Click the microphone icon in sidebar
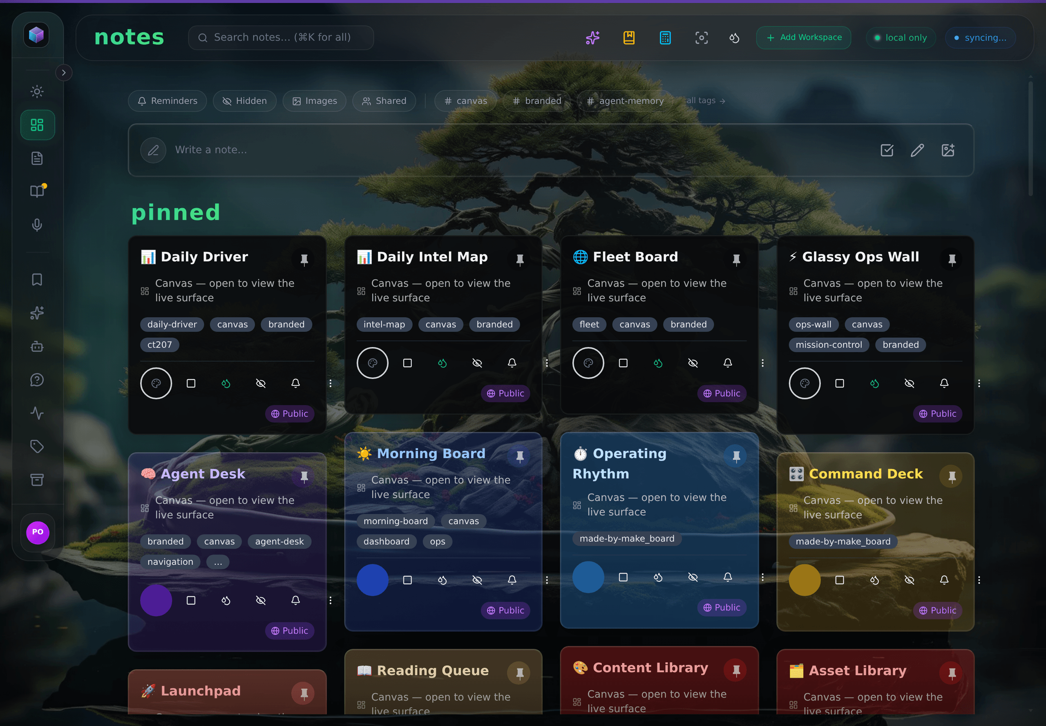The width and height of the screenshot is (1046, 726). pyautogui.click(x=37, y=225)
